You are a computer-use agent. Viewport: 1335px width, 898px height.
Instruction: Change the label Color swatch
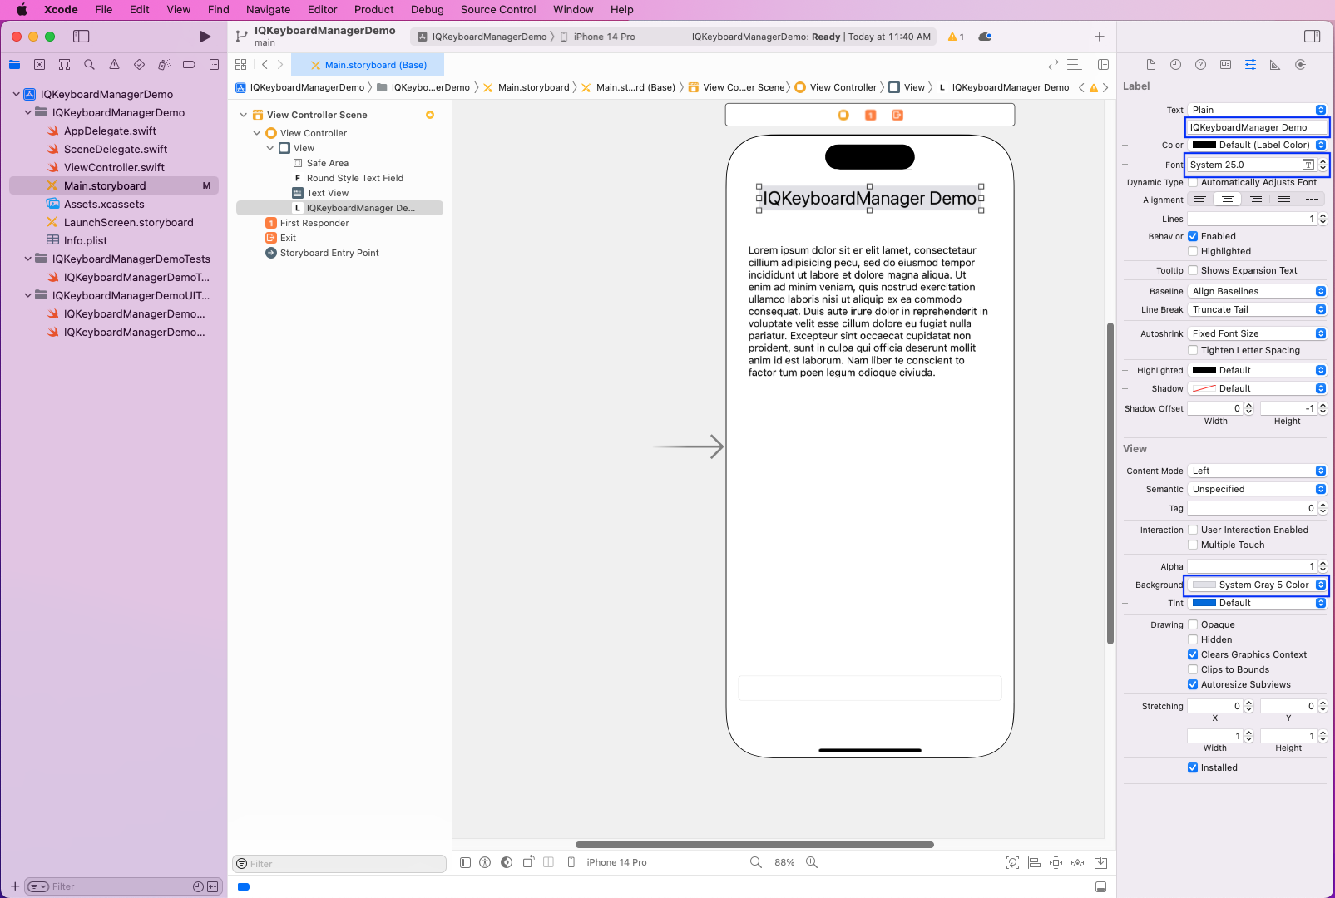pos(1204,145)
